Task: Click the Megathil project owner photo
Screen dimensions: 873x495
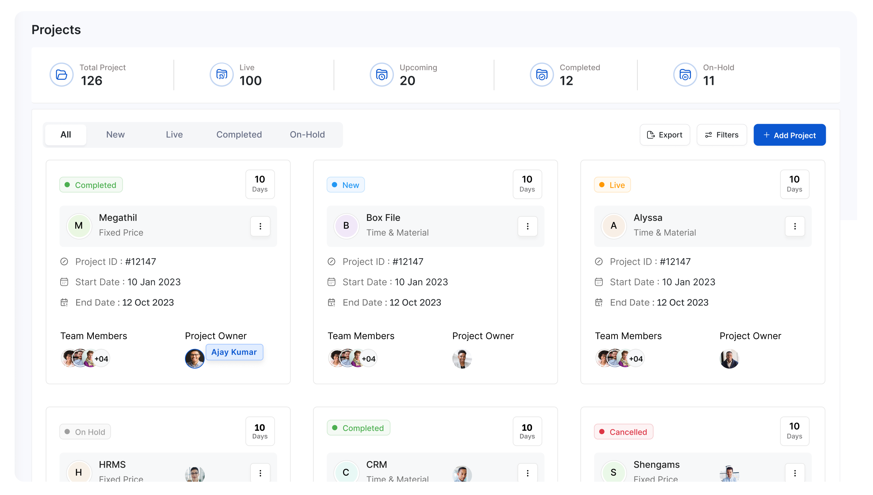Action: [x=195, y=359]
